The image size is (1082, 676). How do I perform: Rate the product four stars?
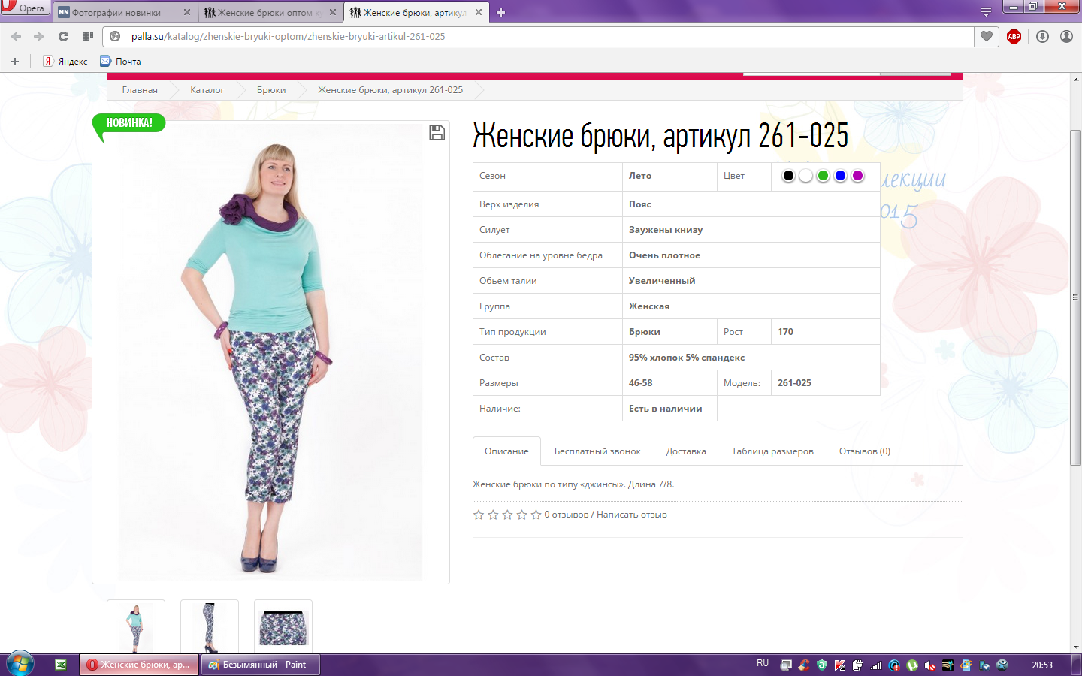[x=521, y=515]
